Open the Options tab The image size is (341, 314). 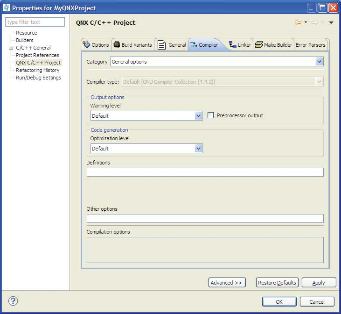(96, 45)
